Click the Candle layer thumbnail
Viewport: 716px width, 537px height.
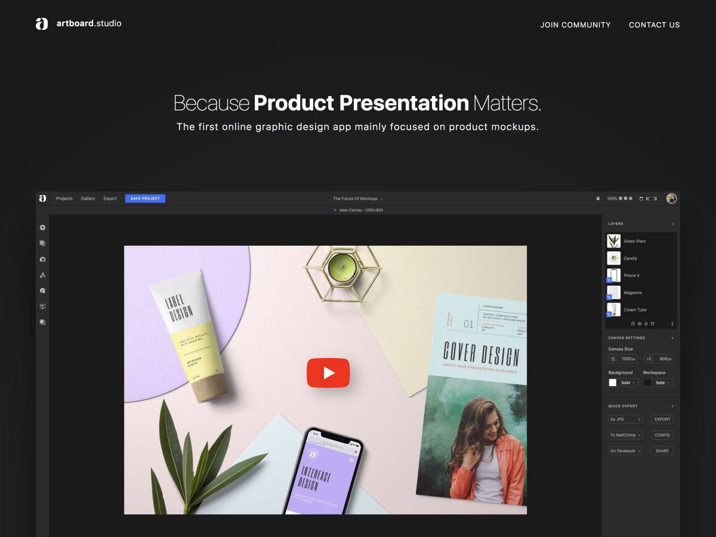point(614,258)
